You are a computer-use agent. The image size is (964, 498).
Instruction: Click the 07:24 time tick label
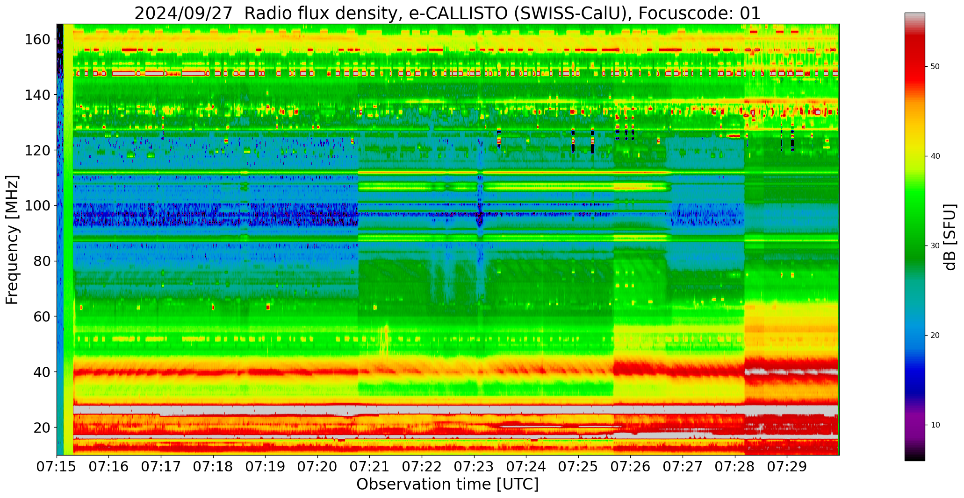526,466
